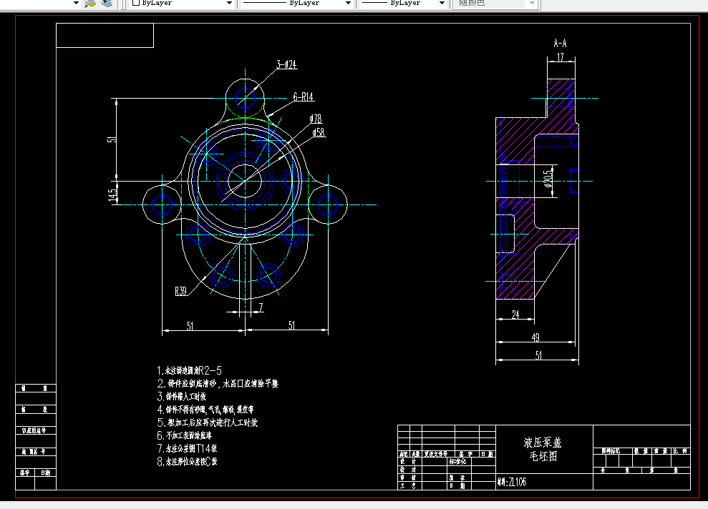Select the material entry ZL106

coord(512,482)
